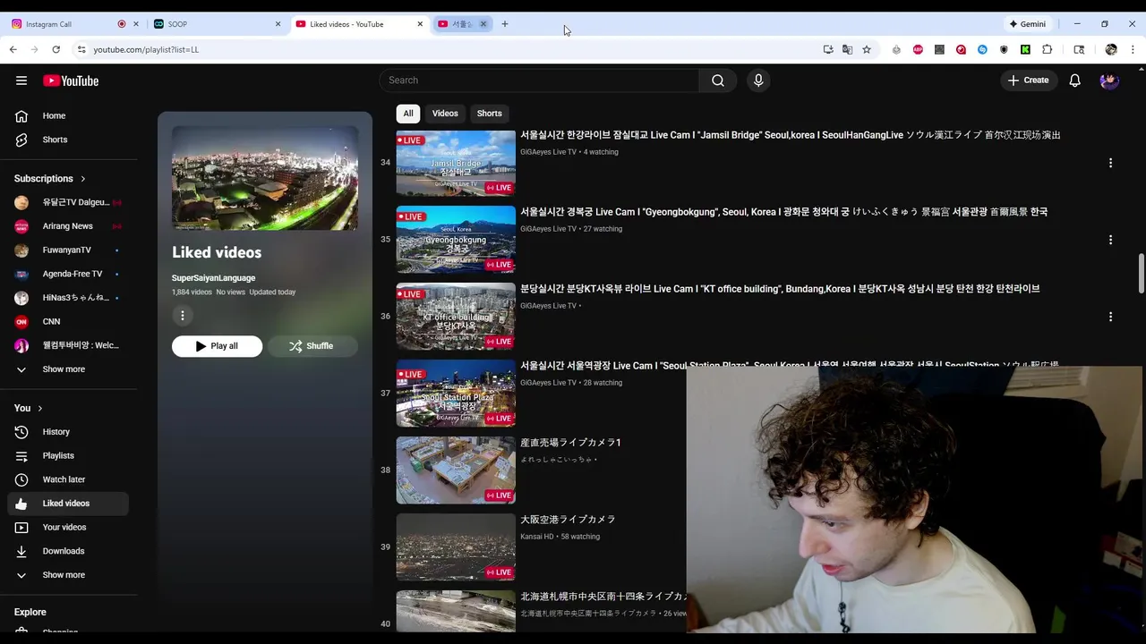Open the 유달근TV Dalgeu subscription channel

tap(68, 202)
